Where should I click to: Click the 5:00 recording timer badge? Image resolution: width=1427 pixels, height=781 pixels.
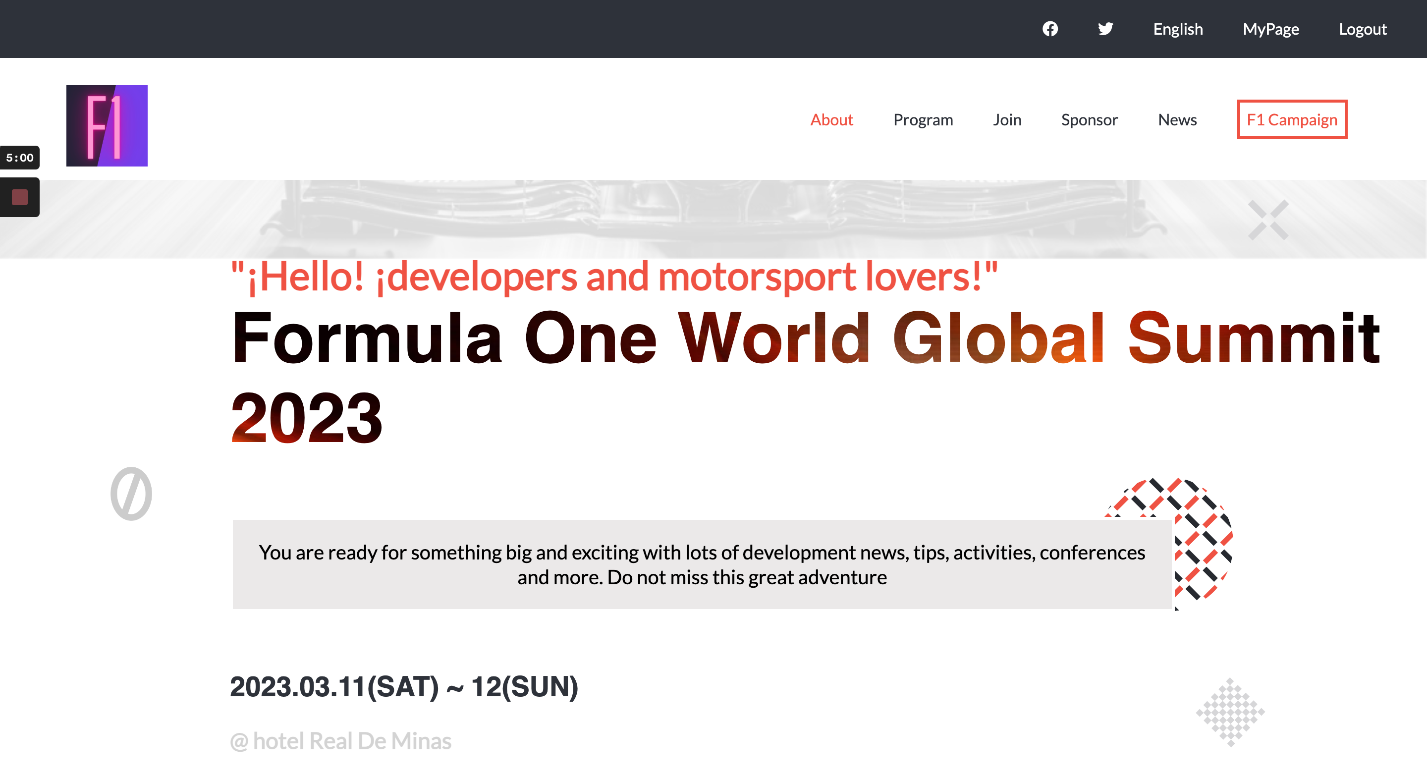coord(20,158)
